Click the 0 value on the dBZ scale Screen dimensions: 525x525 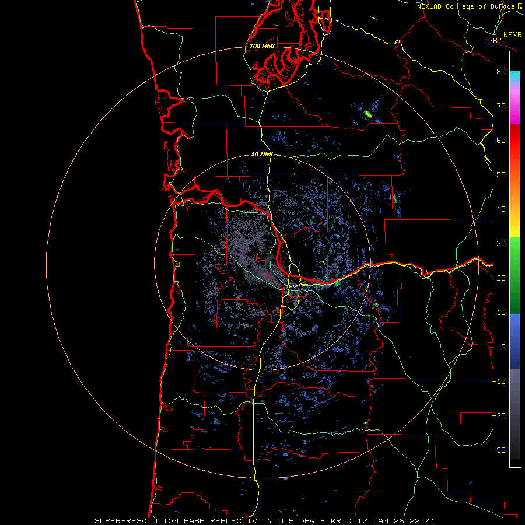tap(503, 347)
